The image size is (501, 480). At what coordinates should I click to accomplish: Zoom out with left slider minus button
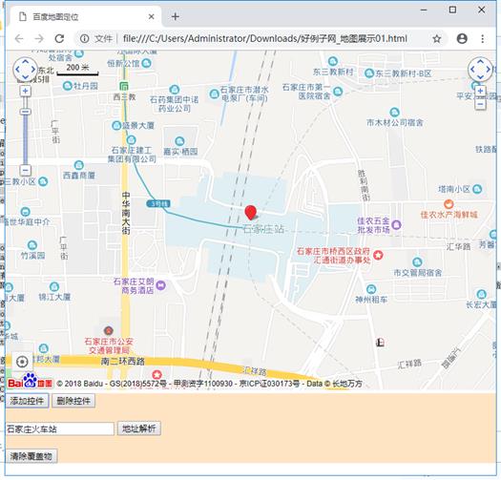(x=25, y=170)
